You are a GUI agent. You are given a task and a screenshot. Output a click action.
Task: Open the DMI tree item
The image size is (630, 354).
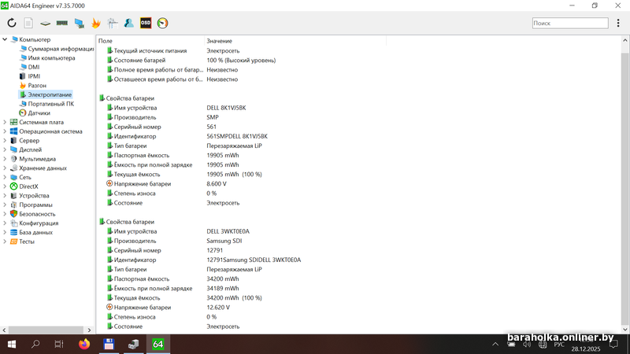pyautogui.click(x=33, y=67)
